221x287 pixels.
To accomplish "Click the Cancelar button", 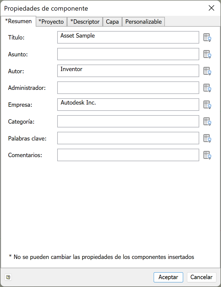I will (201, 277).
